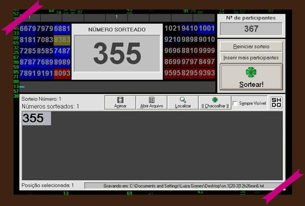Click number cell 9010
The height and width of the screenshot is (206, 305).
coord(206,40)
